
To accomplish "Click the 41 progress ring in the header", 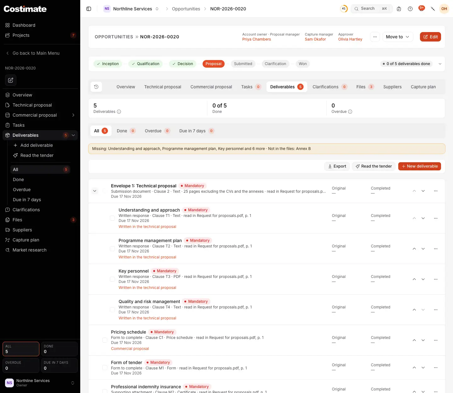I will tap(344, 9).
